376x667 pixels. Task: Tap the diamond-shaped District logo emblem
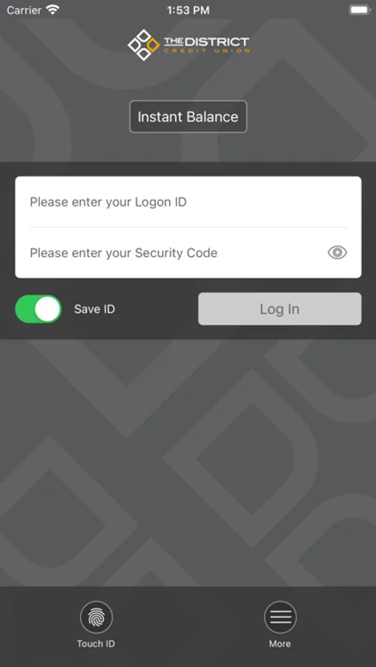143,44
